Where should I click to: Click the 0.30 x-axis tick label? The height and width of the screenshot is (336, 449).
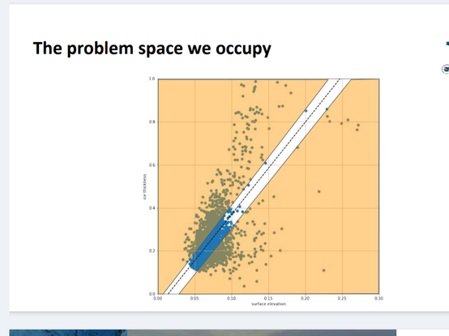(378, 298)
